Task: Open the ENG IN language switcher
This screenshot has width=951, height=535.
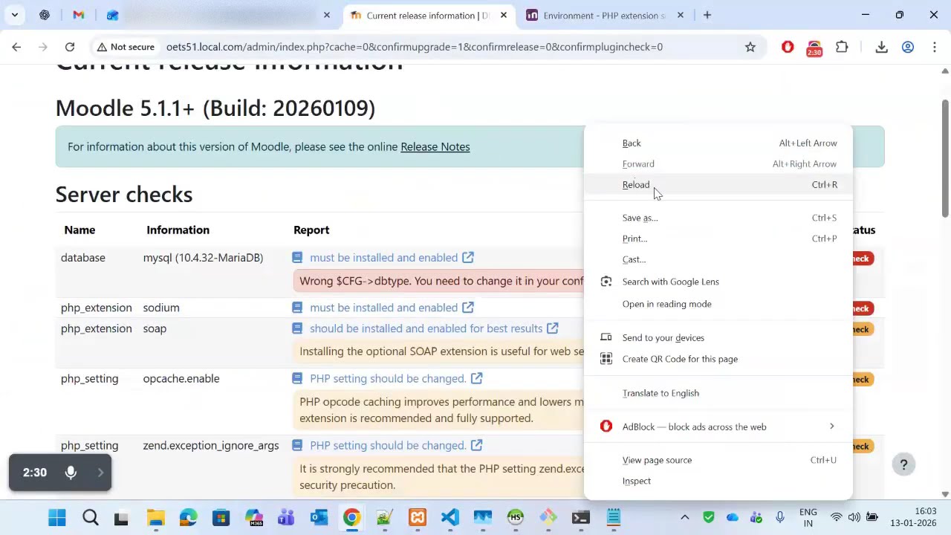Action: (x=808, y=517)
